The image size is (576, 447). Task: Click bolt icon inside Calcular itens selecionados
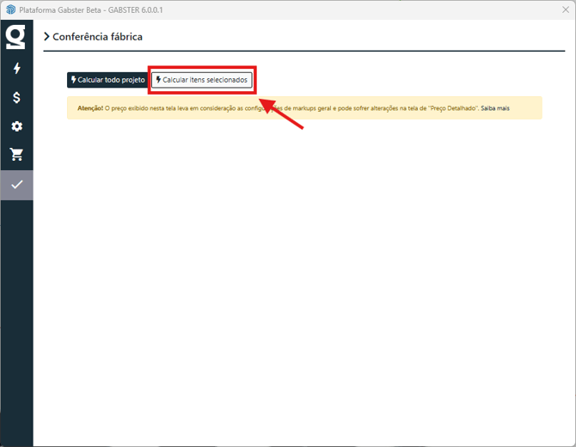[159, 80]
